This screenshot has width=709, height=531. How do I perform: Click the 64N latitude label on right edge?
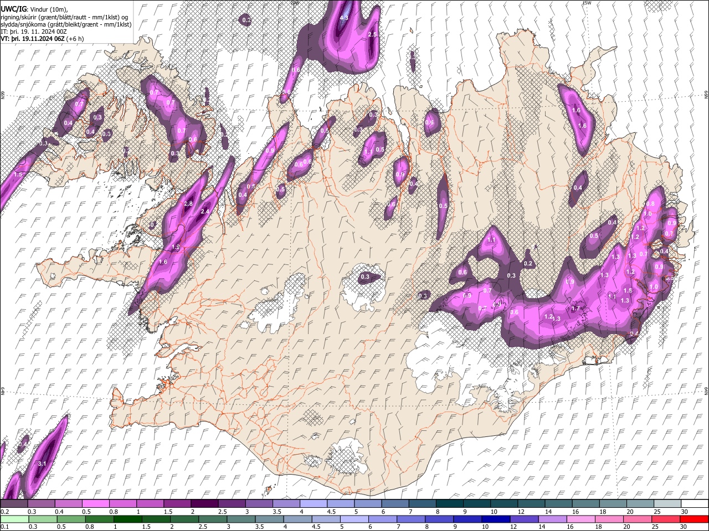click(x=706, y=391)
